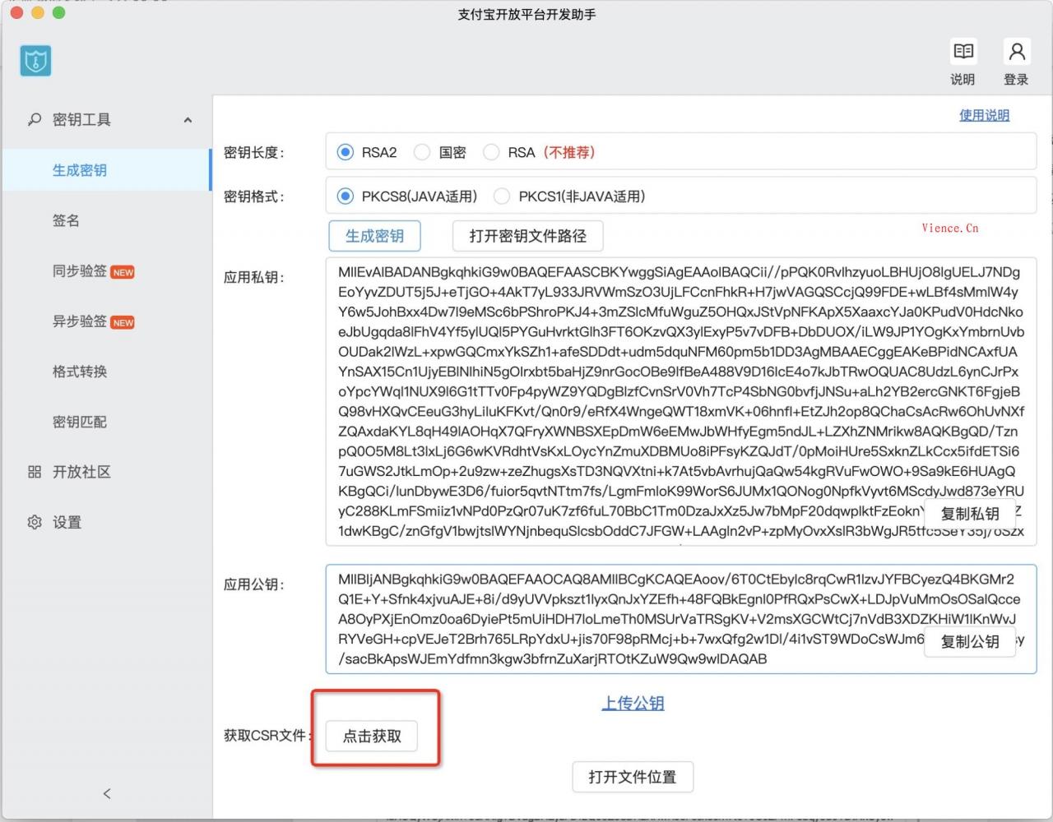
Task: Choose the 国密 key type
Action: tap(421, 152)
